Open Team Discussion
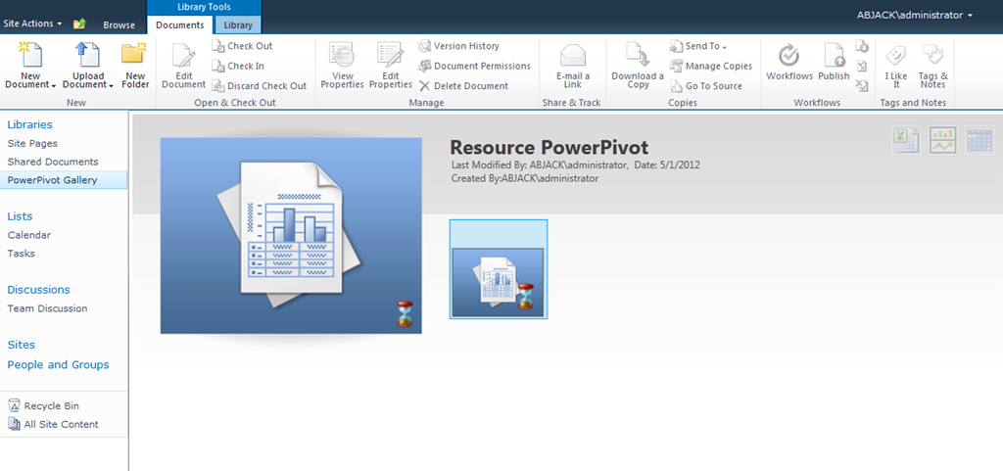 point(47,308)
